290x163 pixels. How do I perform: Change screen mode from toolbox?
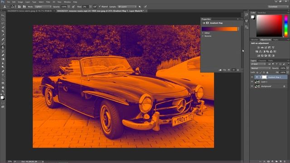tap(3, 107)
